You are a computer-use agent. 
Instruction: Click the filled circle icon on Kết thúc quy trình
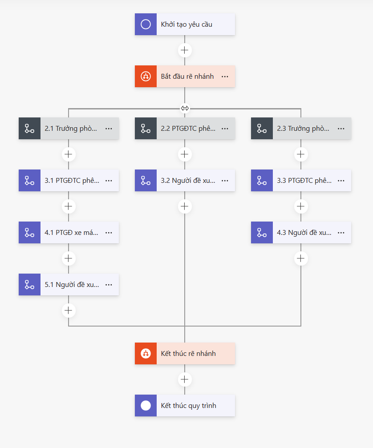click(x=146, y=406)
